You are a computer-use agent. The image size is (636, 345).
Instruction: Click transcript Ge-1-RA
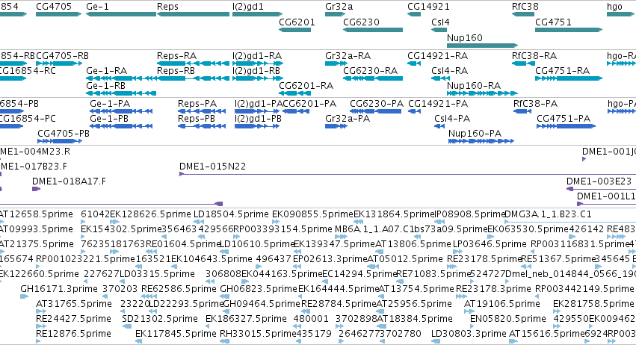pyautogui.click(x=121, y=78)
